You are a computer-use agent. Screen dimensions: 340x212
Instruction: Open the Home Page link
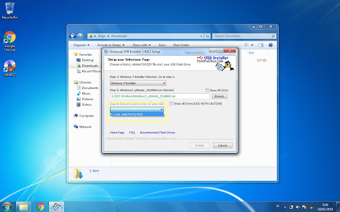[117, 132]
